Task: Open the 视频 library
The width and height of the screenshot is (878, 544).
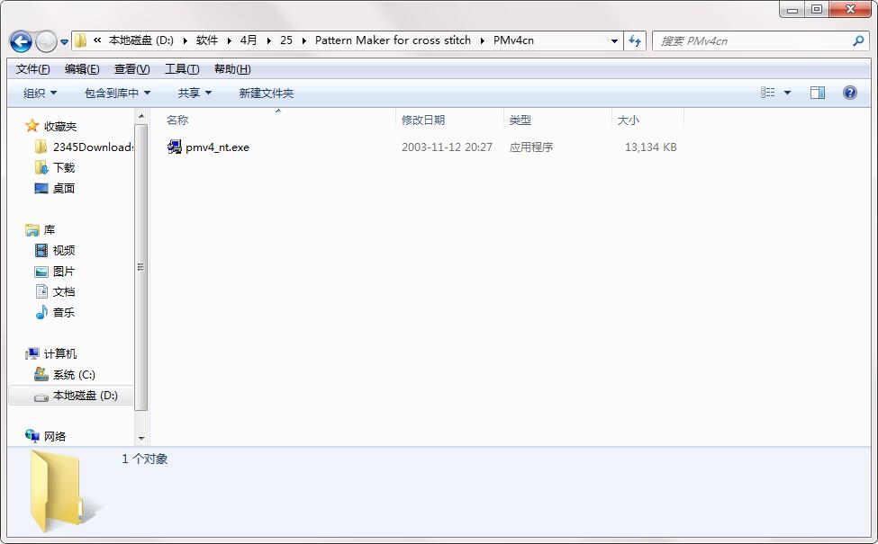Action: click(64, 251)
